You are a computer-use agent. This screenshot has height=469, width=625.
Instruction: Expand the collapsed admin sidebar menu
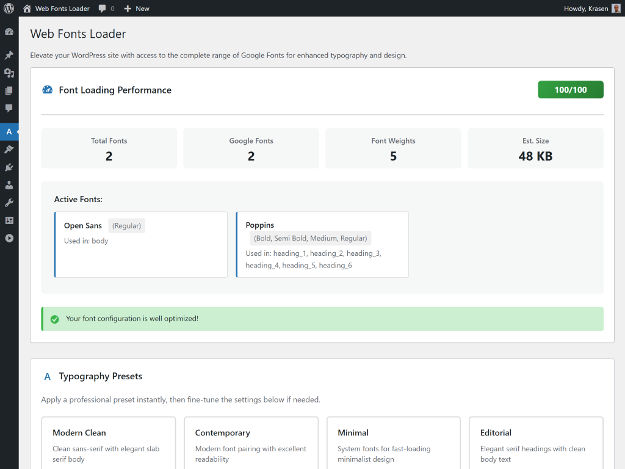coord(9,238)
